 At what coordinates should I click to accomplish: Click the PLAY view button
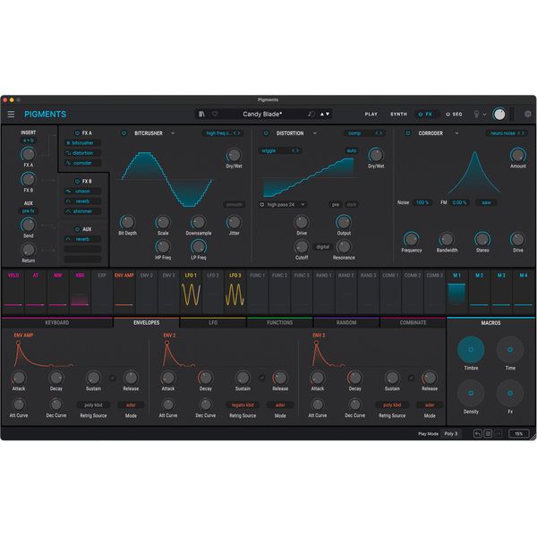(x=371, y=115)
